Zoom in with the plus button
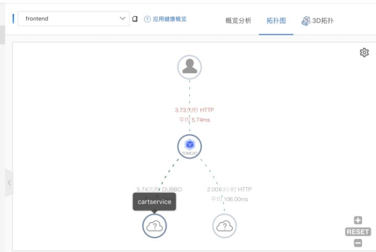Image resolution: width=376 pixels, height=252 pixels. tap(358, 220)
